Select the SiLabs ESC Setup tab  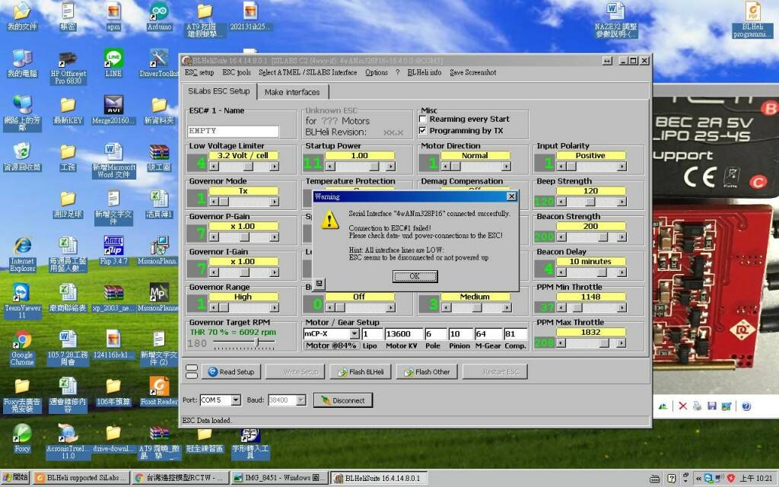point(219,91)
